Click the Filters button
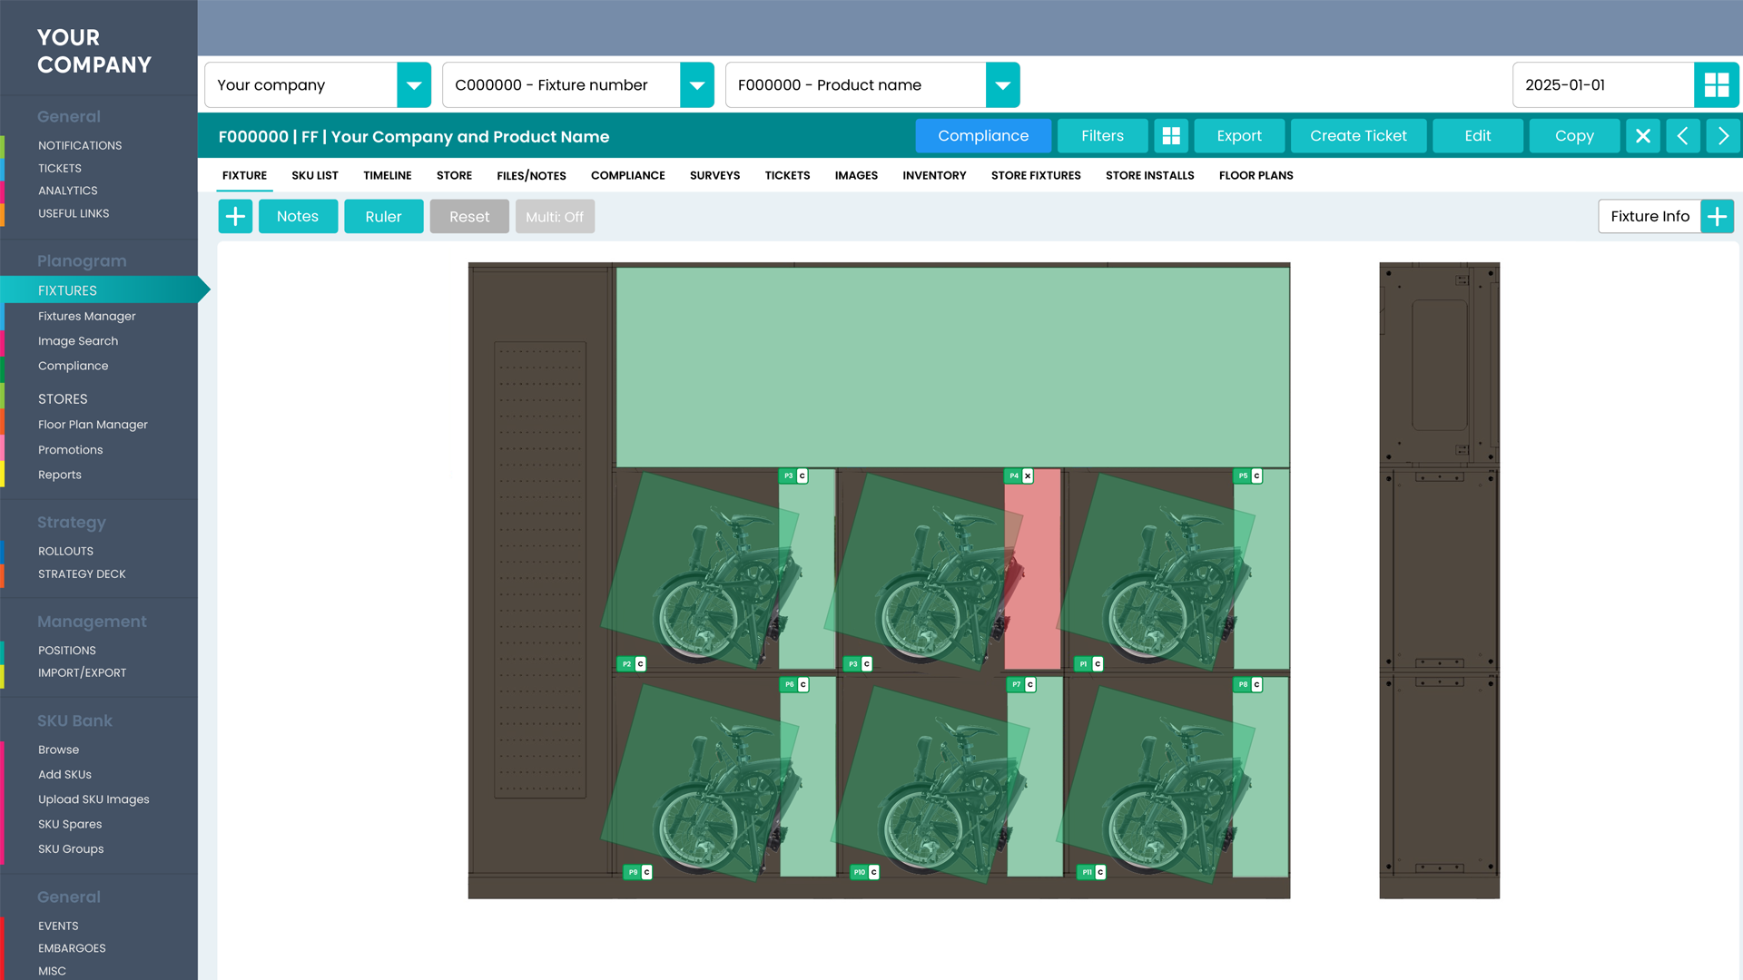Image resolution: width=1743 pixels, height=980 pixels. (1102, 136)
